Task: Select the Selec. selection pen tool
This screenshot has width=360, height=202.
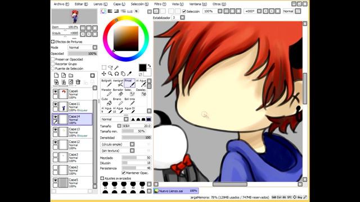Action: click(x=129, y=92)
